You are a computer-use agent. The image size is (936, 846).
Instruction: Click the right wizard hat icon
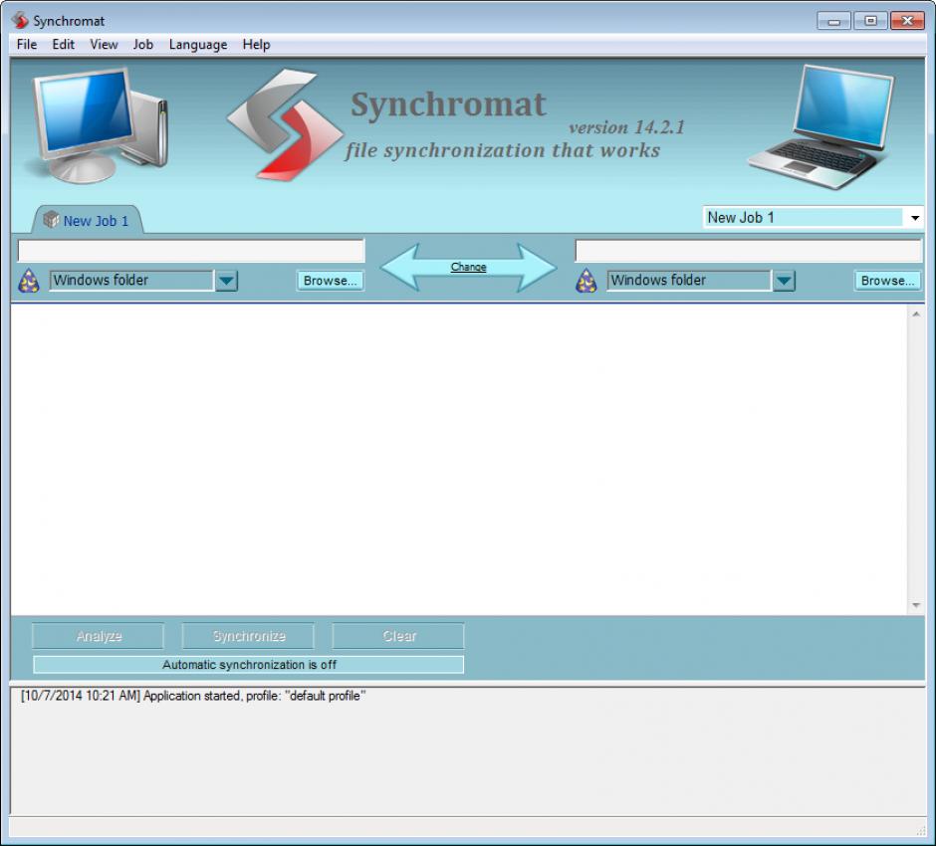[x=586, y=281]
